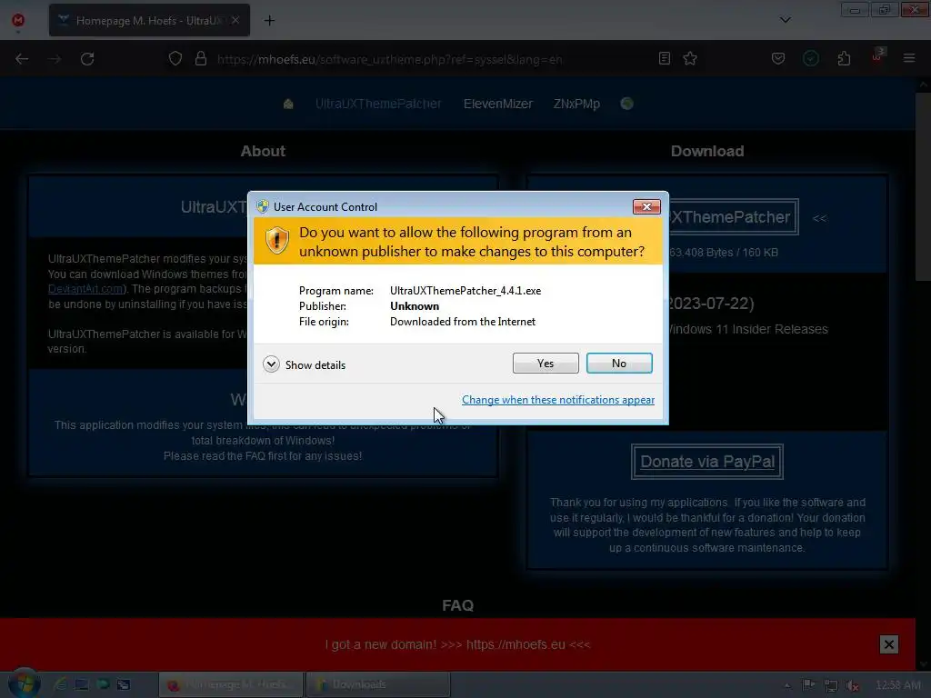This screenshot has width=931, height=698.
Task: Open Internet Explorer from quick launch
Action: click(x=60, y=684)
